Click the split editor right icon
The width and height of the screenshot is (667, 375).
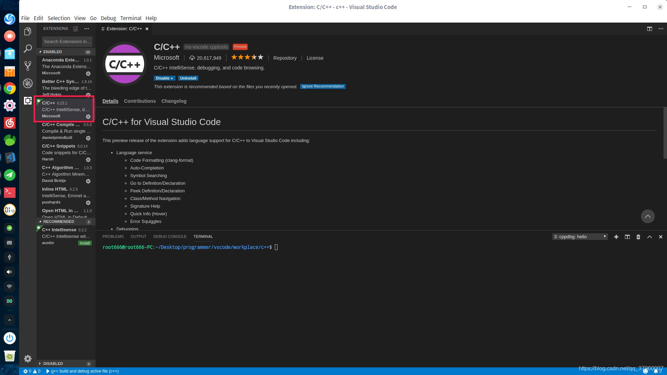[650, 29]
